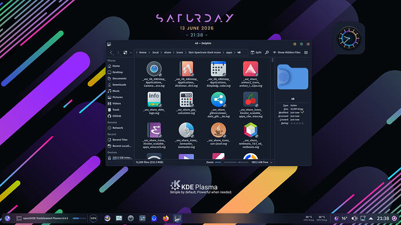Click the 16° weather widget in the tray
This screenshot has width=401, height=225.
click(x=341, y=219)
